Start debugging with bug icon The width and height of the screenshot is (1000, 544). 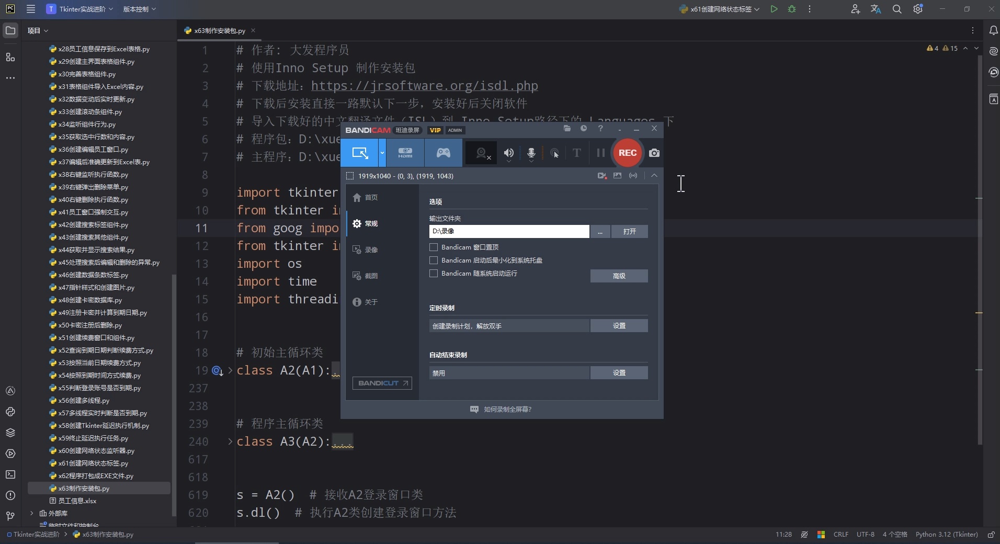coord(792,9)
